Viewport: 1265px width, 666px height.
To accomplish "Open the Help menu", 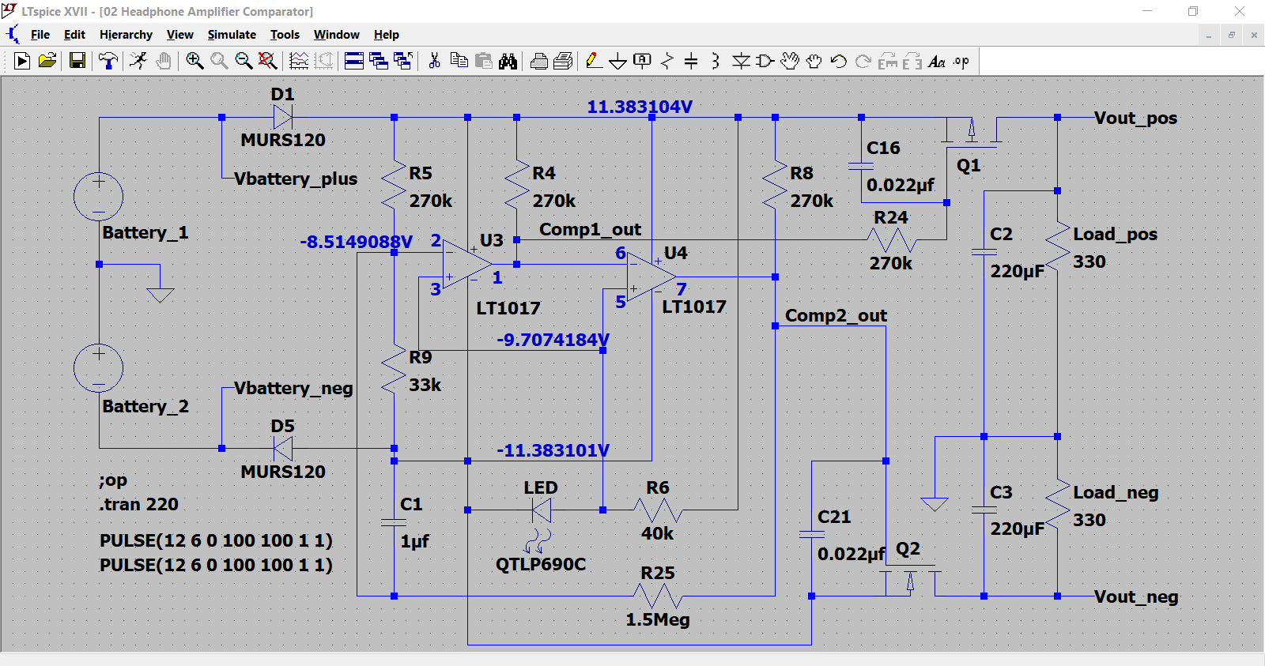I will (387, 35).
